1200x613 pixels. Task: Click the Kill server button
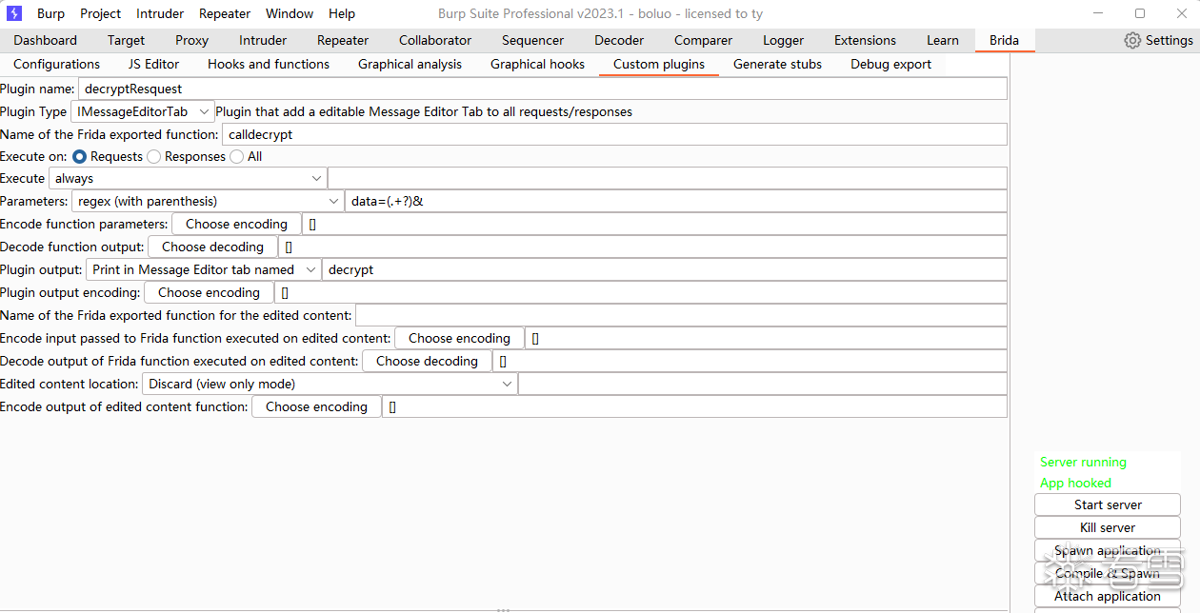(1108, 527)
